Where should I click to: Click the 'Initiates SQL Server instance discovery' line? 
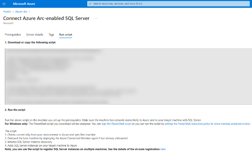[28, 142]
